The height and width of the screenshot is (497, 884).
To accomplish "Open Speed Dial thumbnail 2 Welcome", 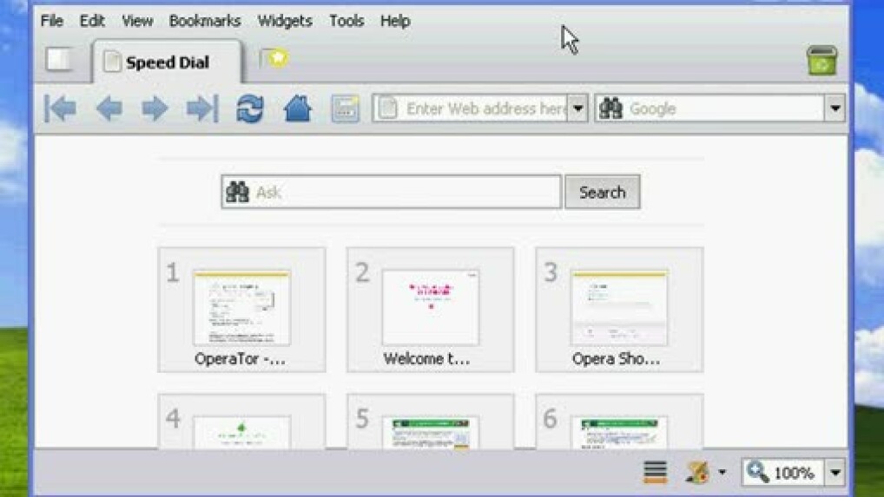I will pyautogui.click(x=430, y=310).
